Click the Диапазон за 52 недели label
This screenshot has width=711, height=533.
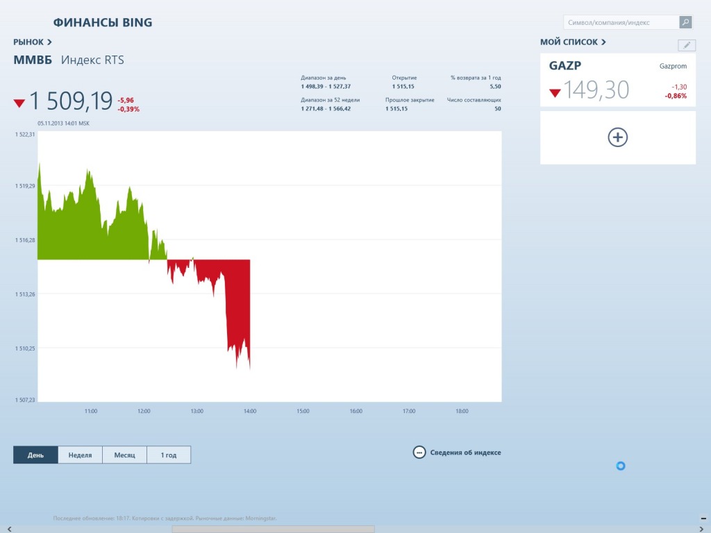330,100
